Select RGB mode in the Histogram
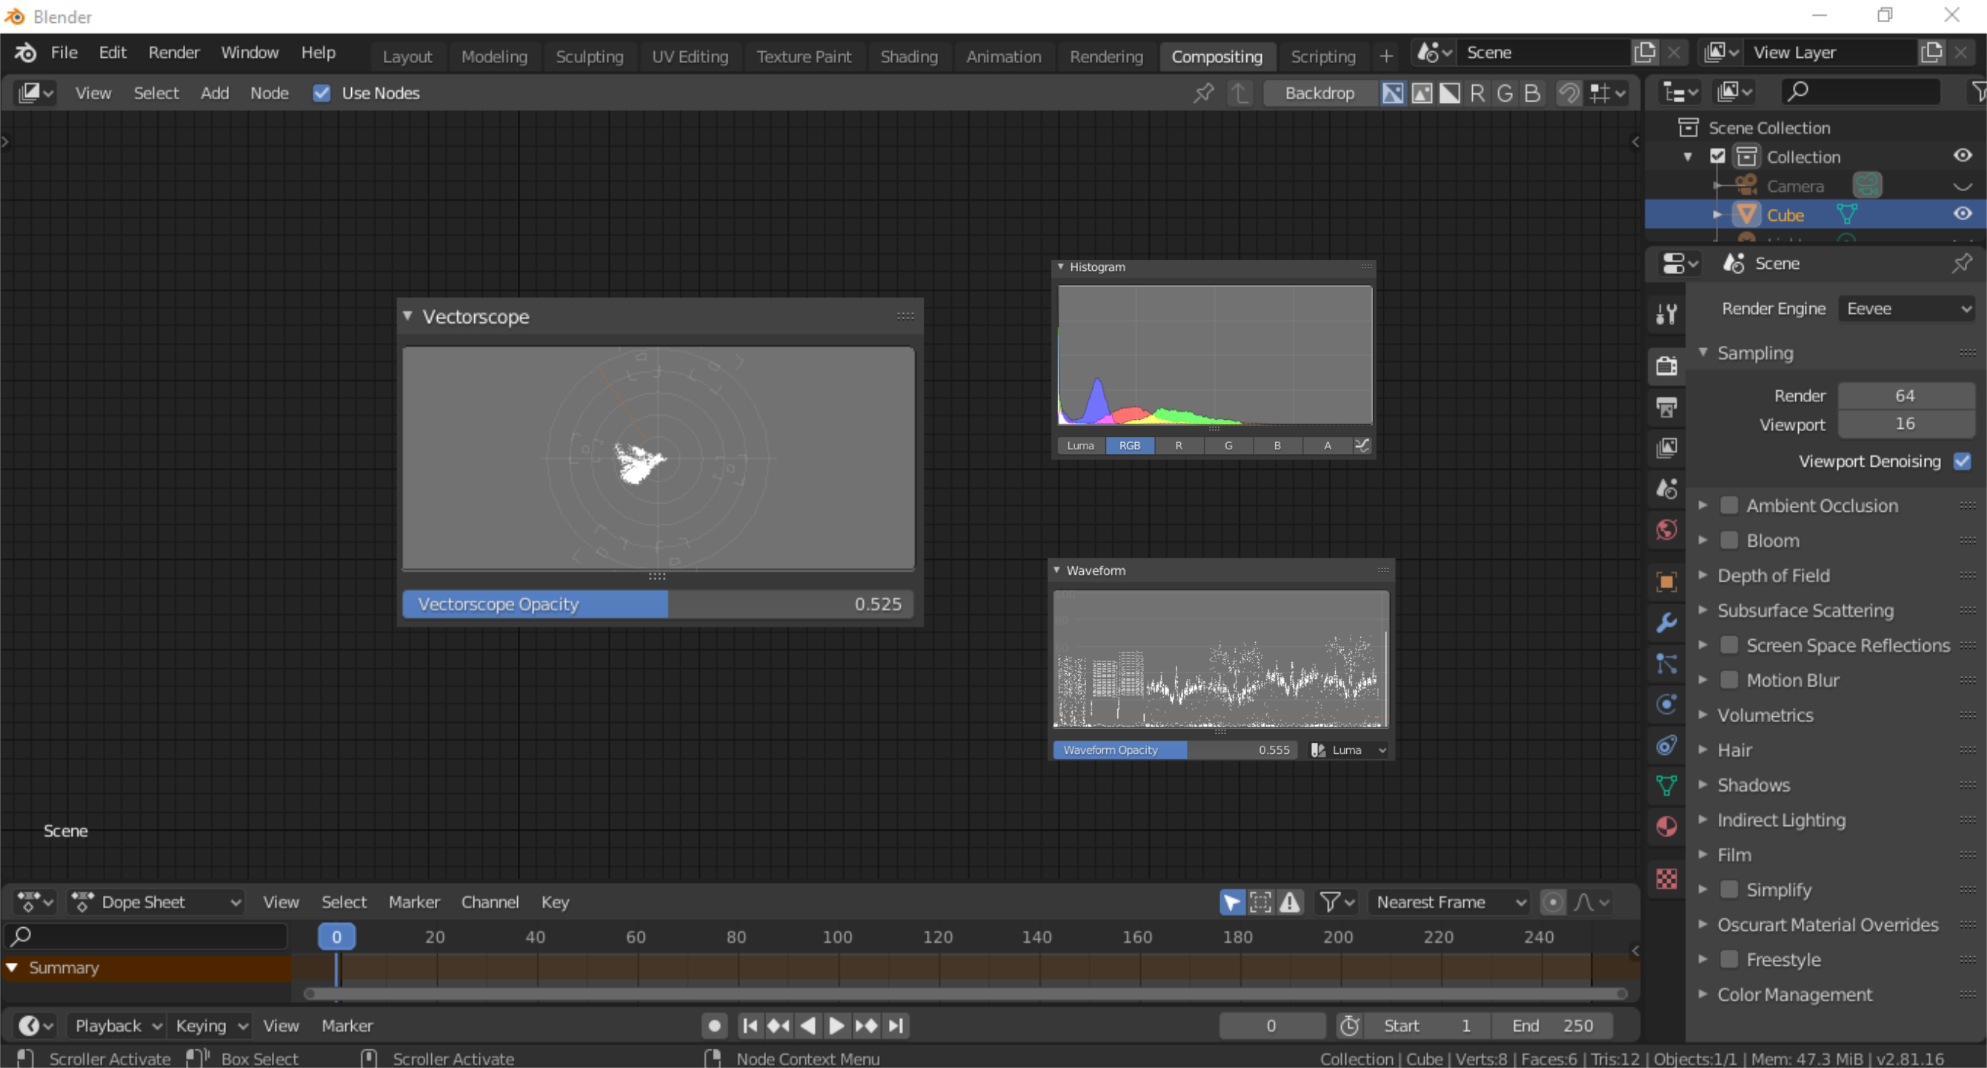Screen dimensions: 1987x1068 (x=1129, y=445)
